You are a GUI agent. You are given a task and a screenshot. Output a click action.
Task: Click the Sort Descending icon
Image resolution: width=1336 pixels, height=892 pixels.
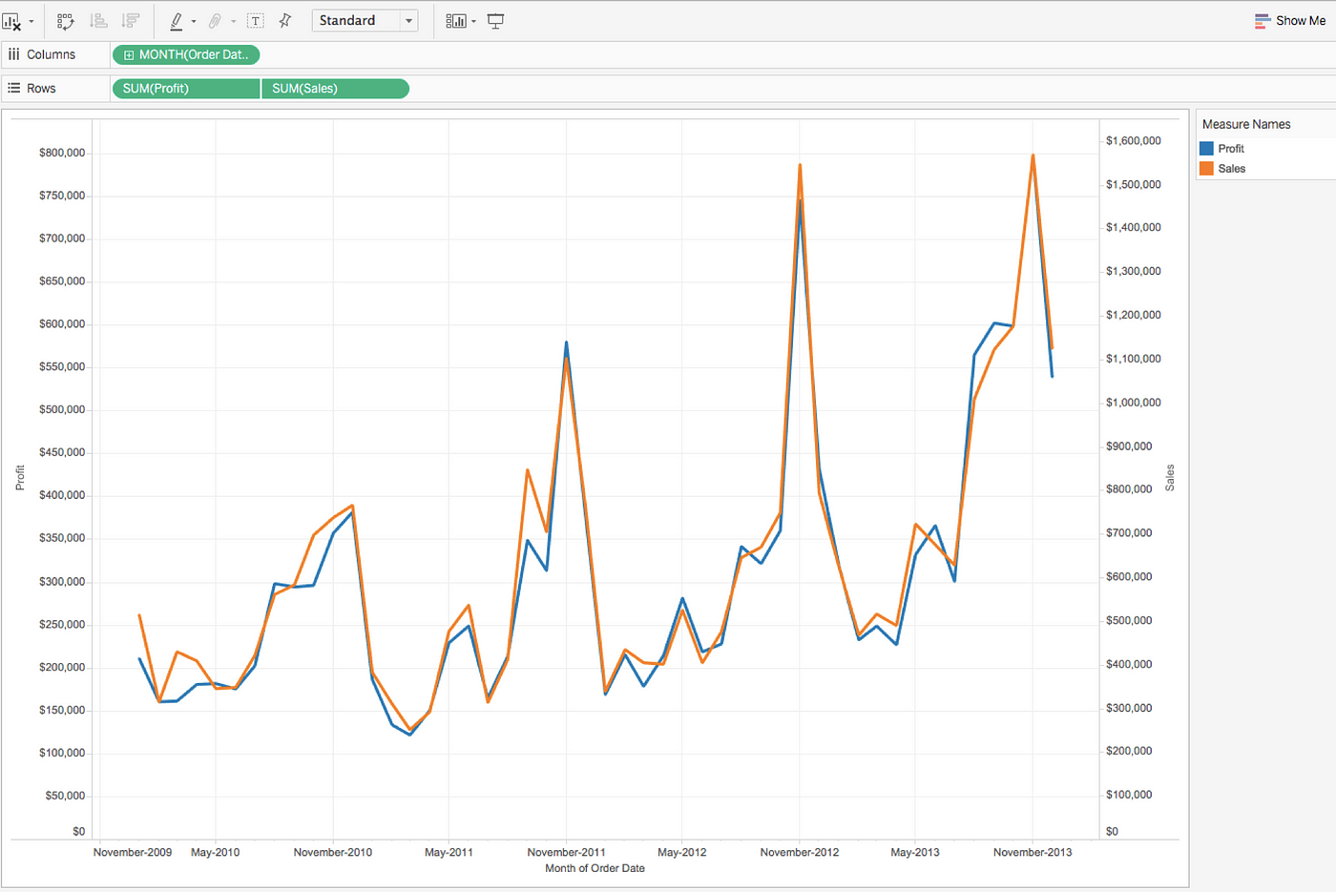(131, 21)
